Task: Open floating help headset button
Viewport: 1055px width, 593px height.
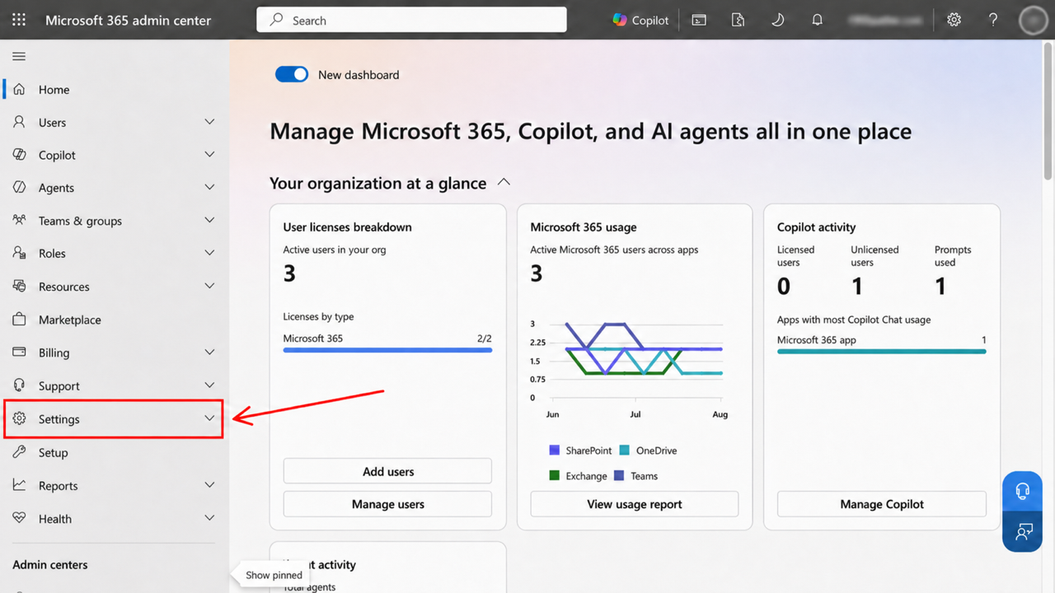Action: pyautogui.click(x=1023, y=492)
